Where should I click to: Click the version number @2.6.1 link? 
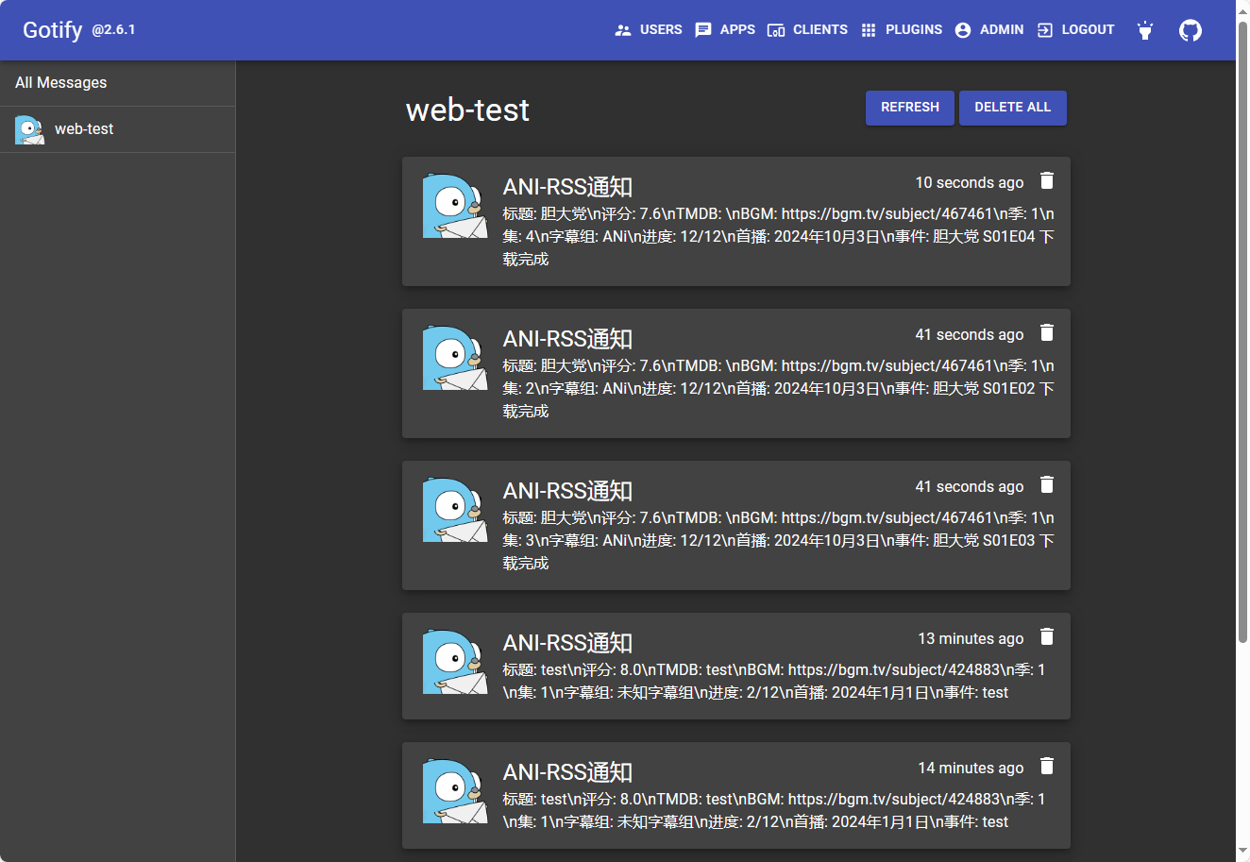point(113,30)
